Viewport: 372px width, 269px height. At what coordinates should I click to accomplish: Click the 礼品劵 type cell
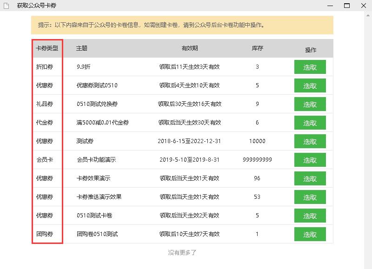(44, 104)
